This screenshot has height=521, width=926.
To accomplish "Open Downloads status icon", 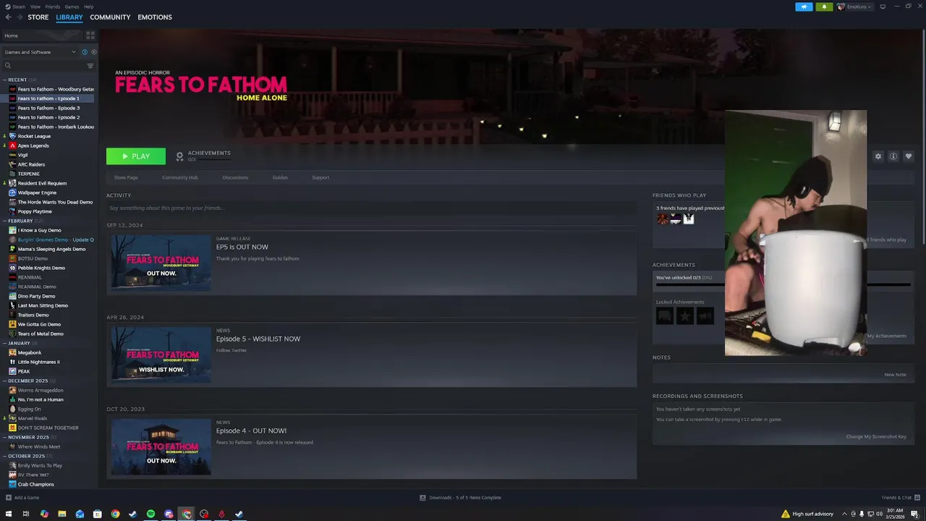I will tap(422, 497).
